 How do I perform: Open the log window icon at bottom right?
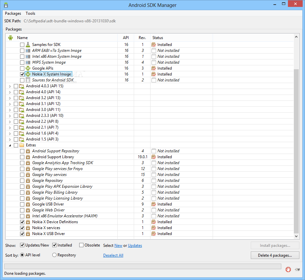coord(297,269)
